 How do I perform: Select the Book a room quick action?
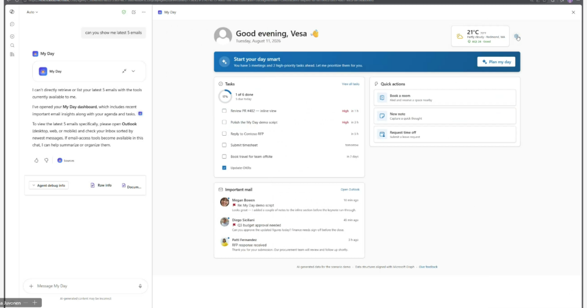pyautogui.click(x=445, y=97)
